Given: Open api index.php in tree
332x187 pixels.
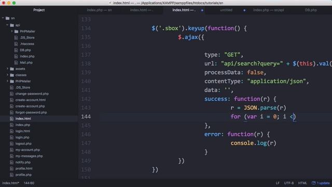Looking at the screenshot, I should [x=27, y=57].
